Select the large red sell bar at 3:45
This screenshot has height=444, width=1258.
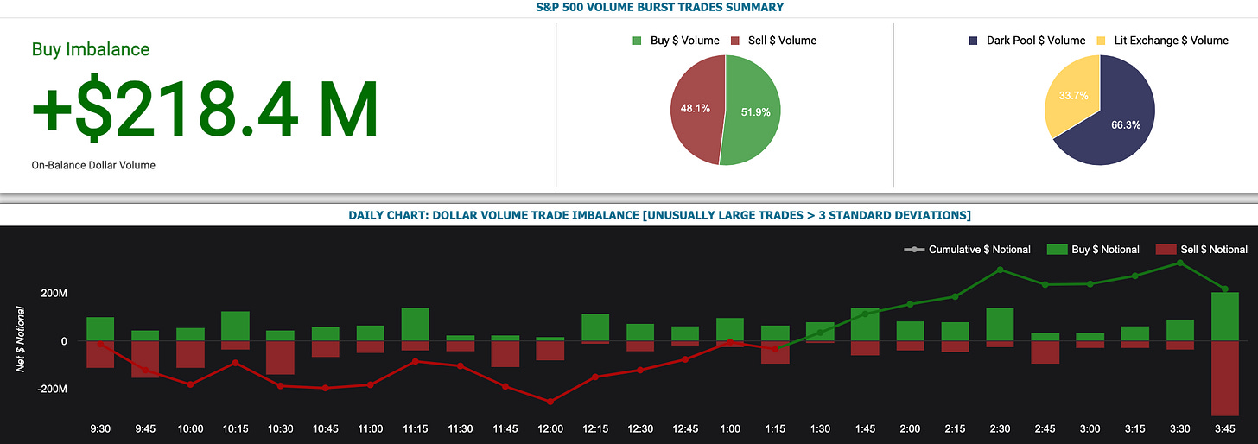pos(1225,378)
